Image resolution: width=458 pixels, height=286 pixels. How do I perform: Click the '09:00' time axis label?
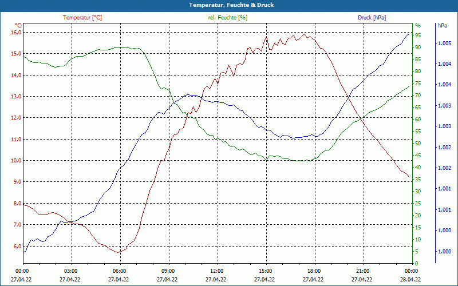click(x=167, y=271)
